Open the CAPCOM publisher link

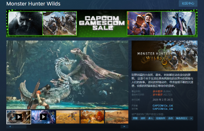point(163,108)
